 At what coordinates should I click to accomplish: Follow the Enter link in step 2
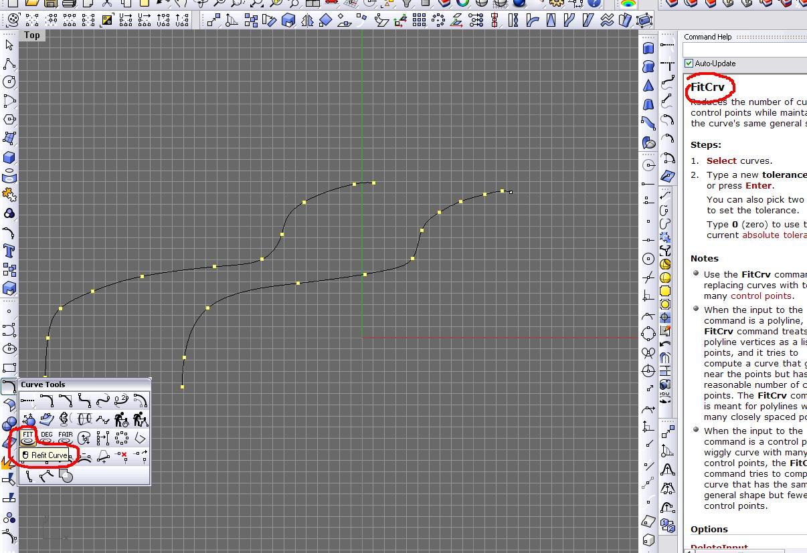pyautogui.click(x=758, y=185)
